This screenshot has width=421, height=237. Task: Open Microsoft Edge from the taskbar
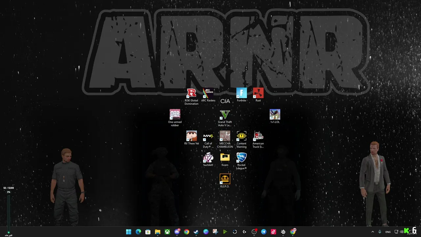point(138,232)
